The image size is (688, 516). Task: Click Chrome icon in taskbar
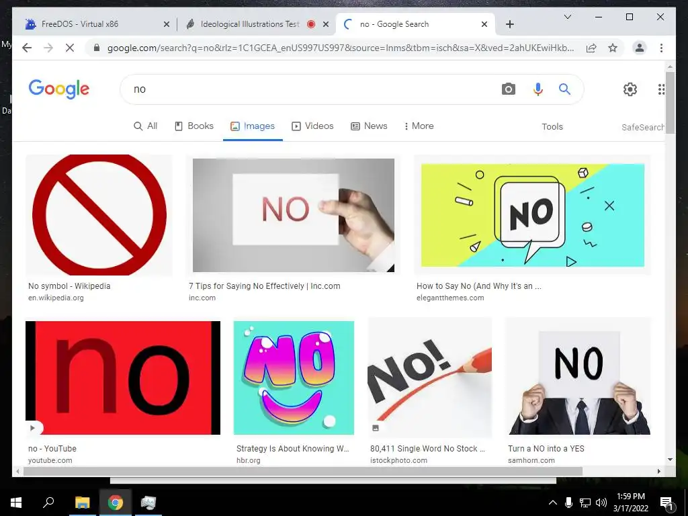pos(116,503)
